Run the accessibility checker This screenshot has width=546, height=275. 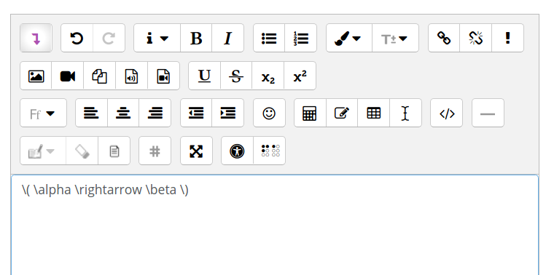point(237,151)
